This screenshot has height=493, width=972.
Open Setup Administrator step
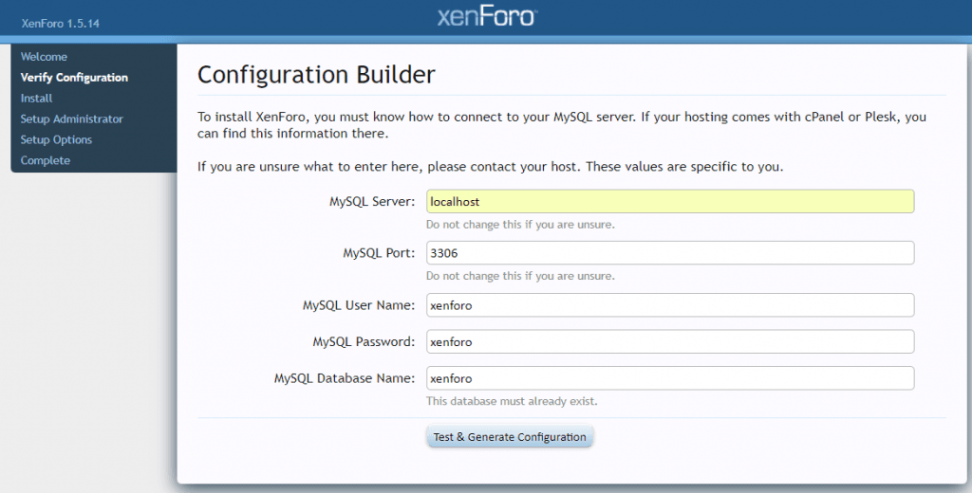(x=72, y=119)
